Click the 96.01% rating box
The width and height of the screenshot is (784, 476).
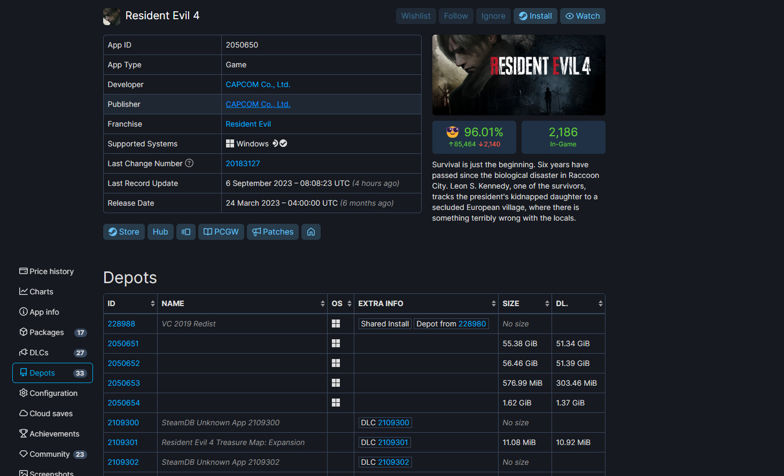[474, 137]
